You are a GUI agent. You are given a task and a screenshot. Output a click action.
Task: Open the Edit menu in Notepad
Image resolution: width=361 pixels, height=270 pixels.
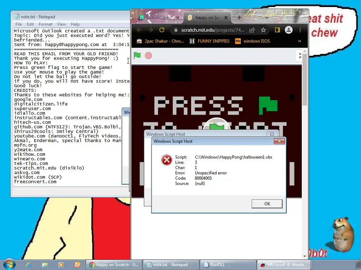[30, 24]
